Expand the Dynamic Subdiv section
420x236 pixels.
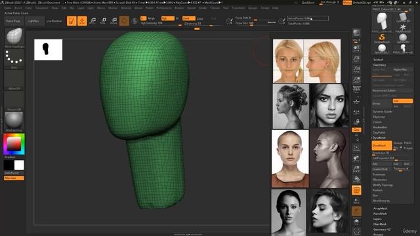click(383, 111)
